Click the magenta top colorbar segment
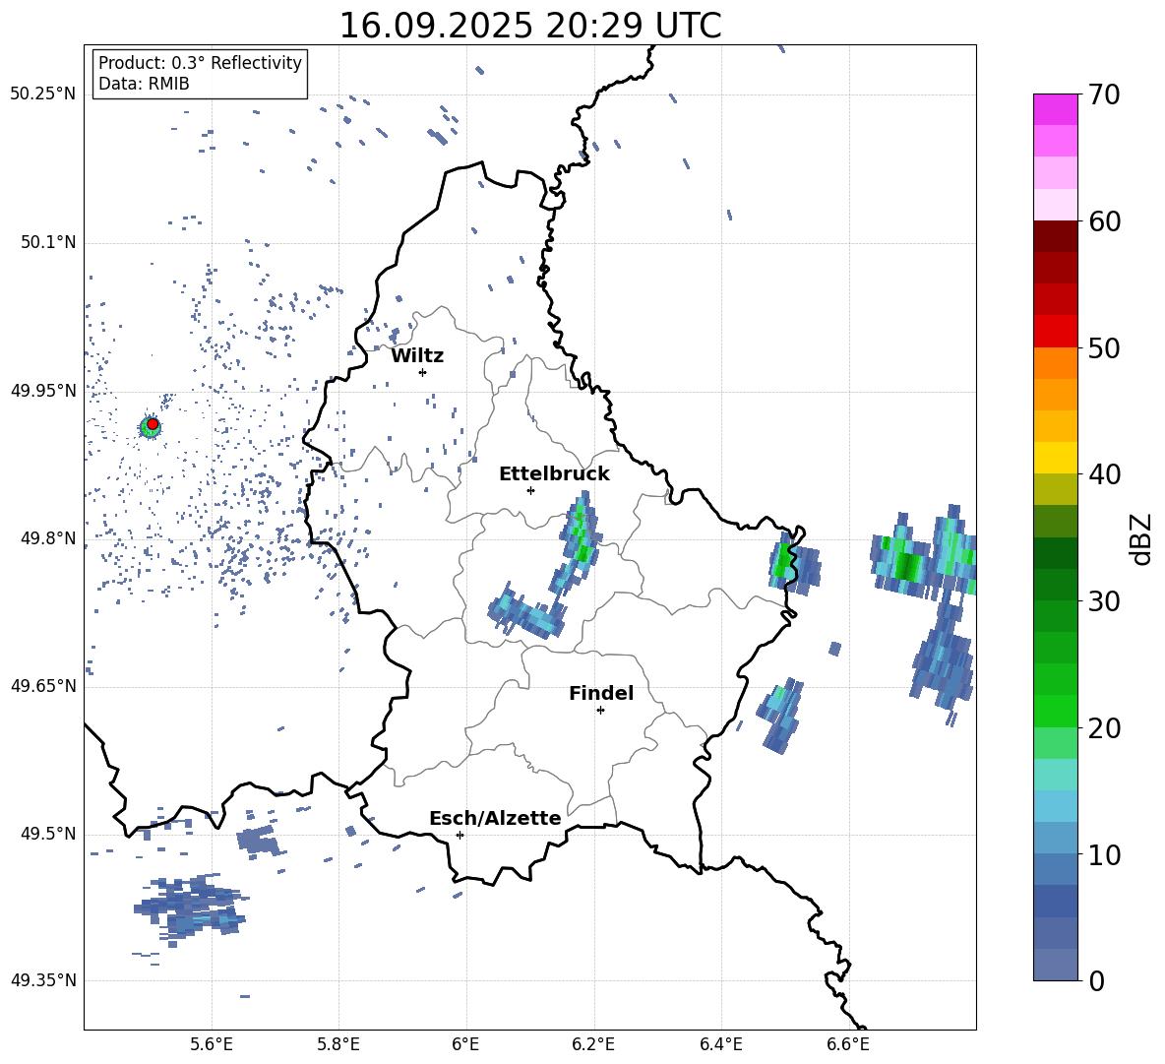The image size is (1165, 1064). [1055, 110]
